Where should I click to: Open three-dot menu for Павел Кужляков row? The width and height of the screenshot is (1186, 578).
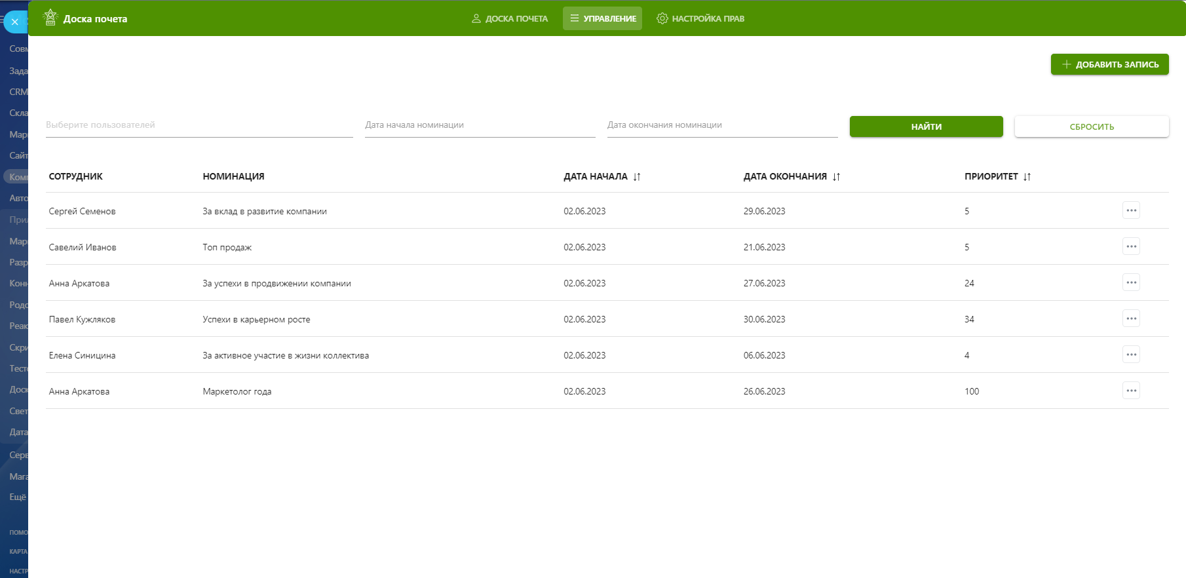click(x=1131, y=318)
